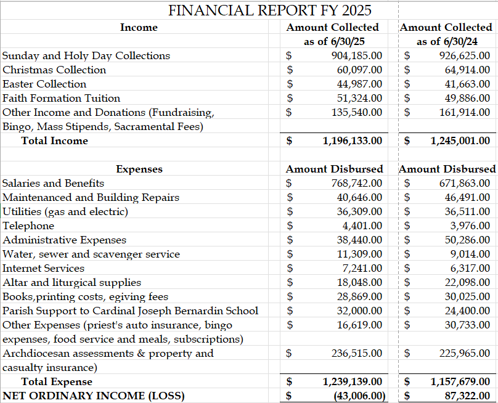Screen dimensions: 498x403
Task: Click the Utilities (gas and electric) label
Action: coord(65,211)
